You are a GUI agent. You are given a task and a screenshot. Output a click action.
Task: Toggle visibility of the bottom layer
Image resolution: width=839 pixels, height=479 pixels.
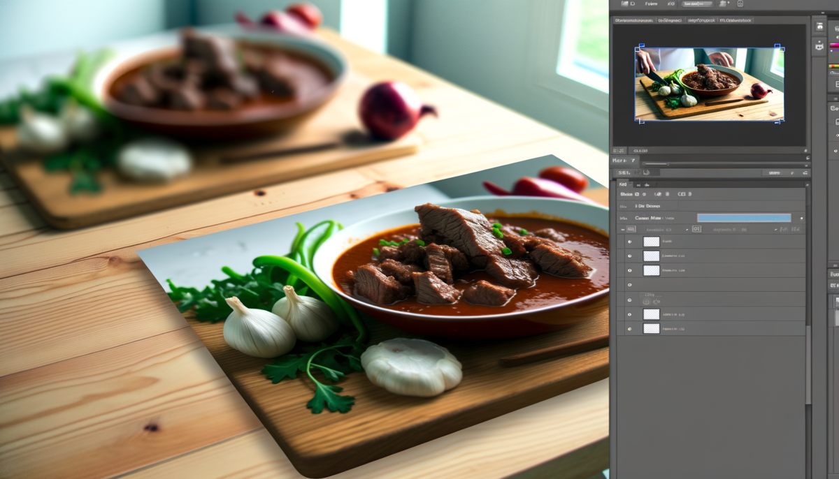(x=629, y=328)
